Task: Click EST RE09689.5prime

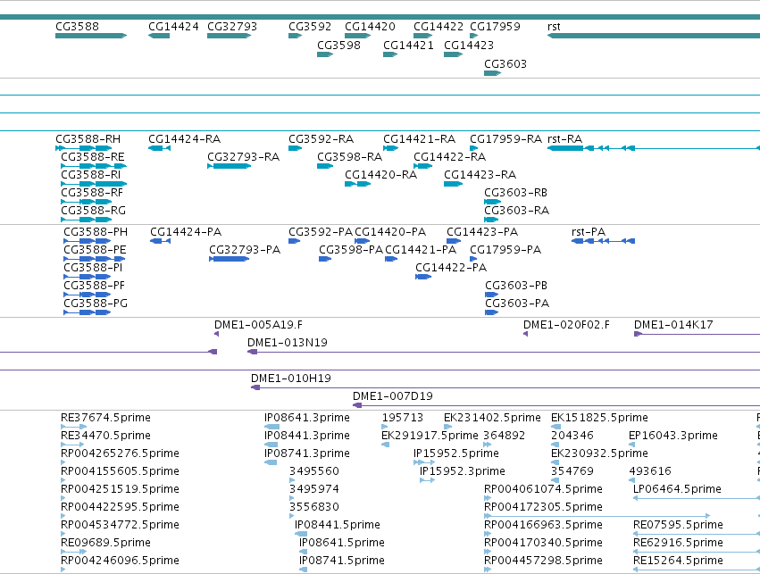Action: tap(73, 553)
